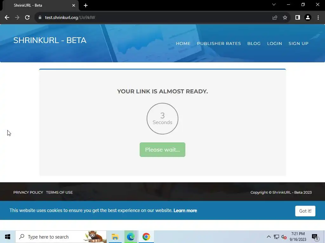The width and height of the screenshot is (325, 243).
Task: Click the 3 Seconds countdown circle
Action: [x=162, y=119]
